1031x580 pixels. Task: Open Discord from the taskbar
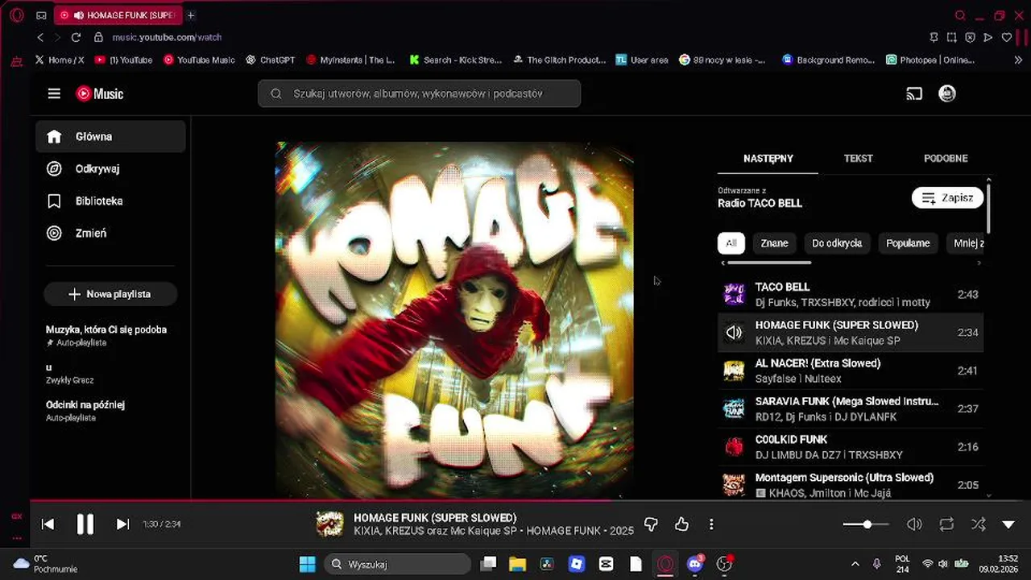point(695,564)
